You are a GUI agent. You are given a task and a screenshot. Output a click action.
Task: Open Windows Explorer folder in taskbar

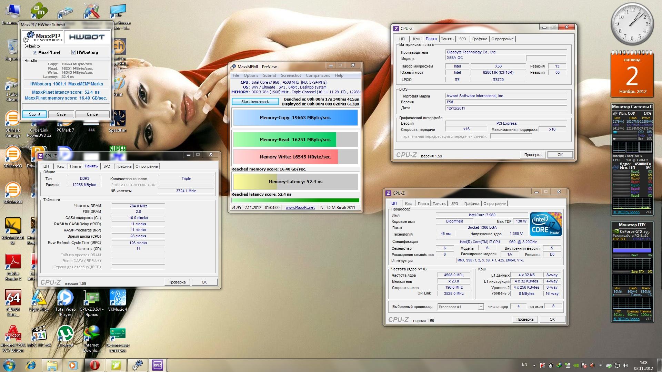pos(52,365)
